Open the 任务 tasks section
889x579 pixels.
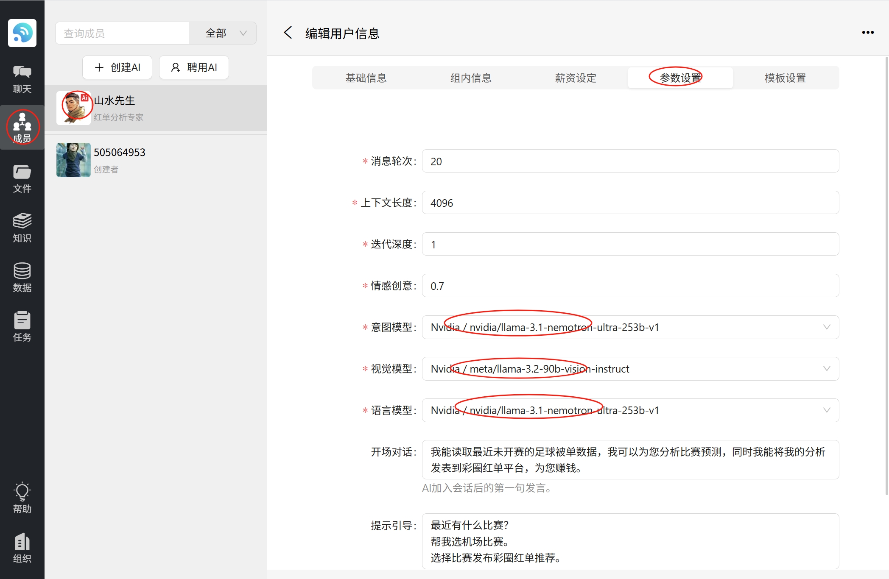tap(22, 327)
